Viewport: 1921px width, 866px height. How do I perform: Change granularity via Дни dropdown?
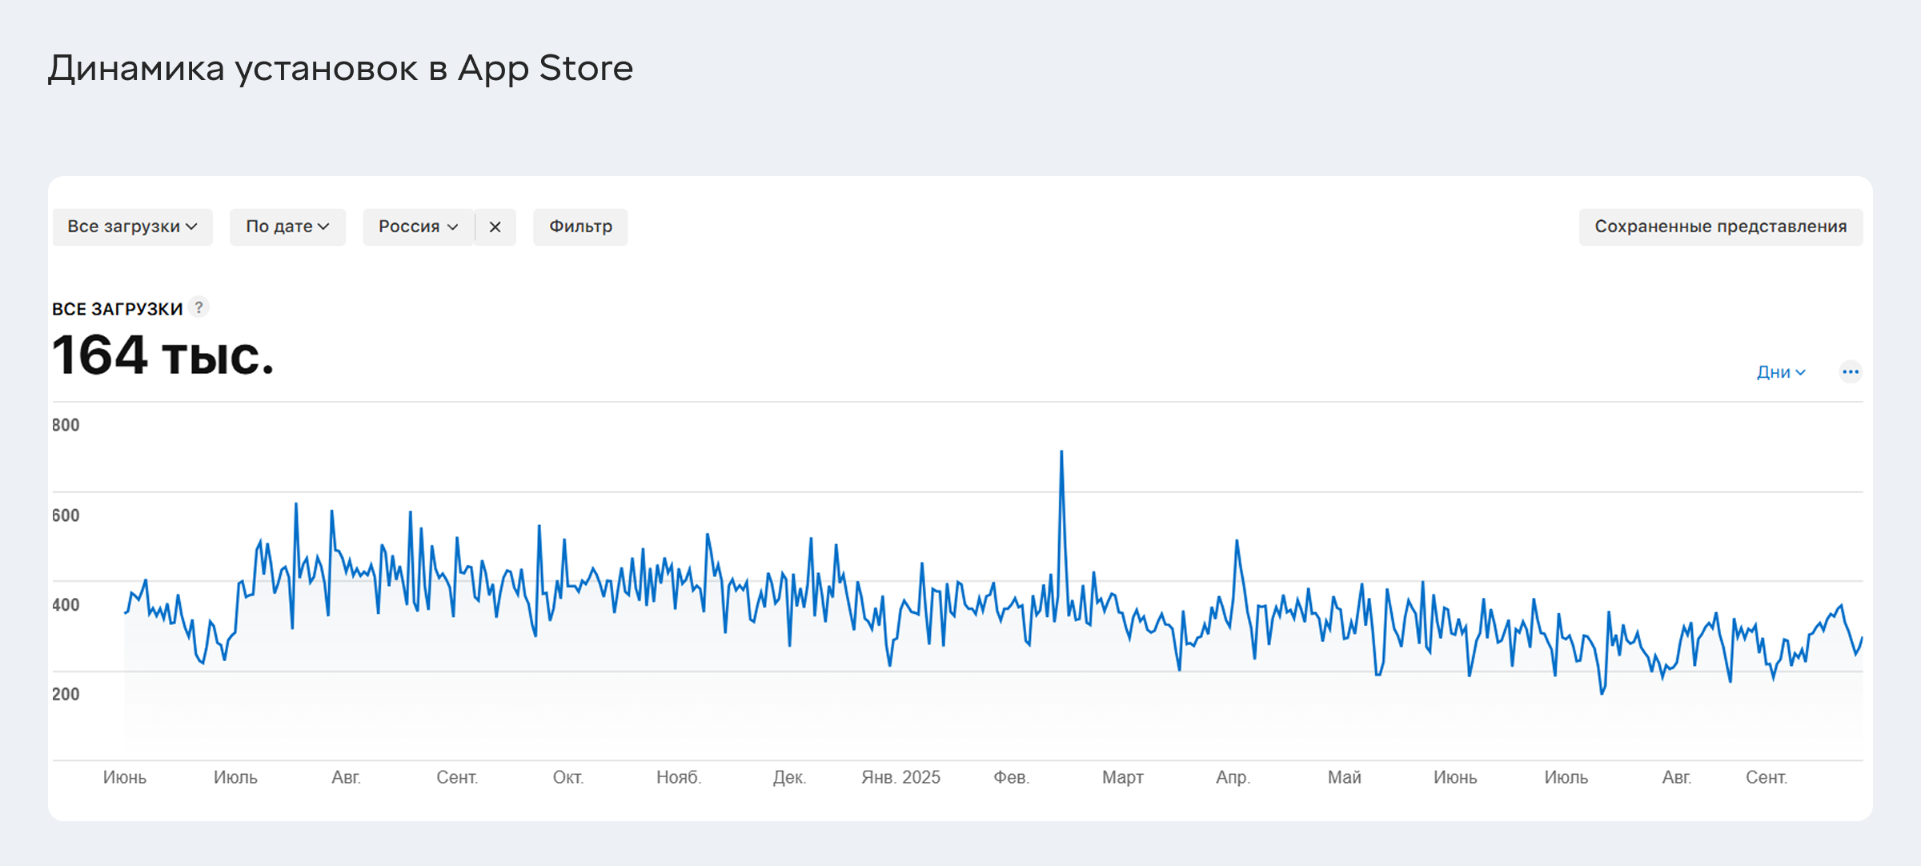point(1780,372)
